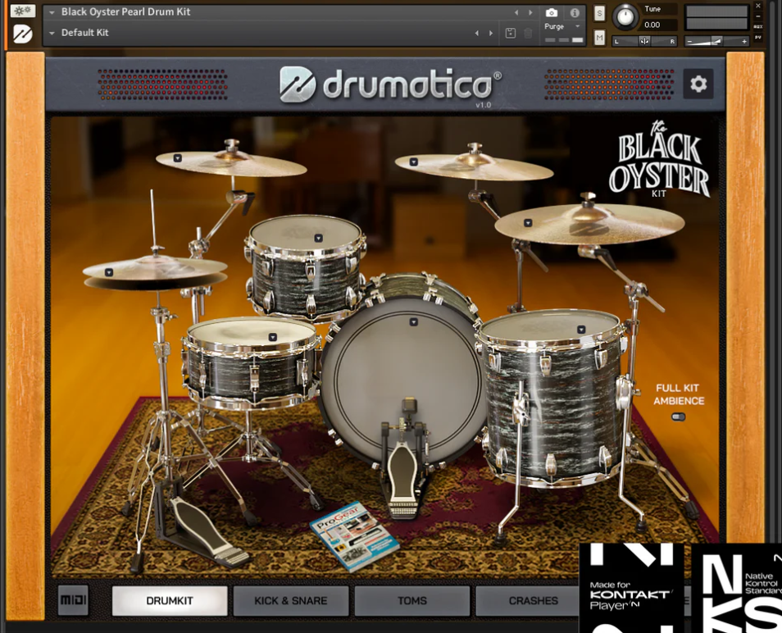Viewport: 782px width, 633px height.
Task: Go to next snapshot with the right arrow
Action: click(x=491, y=33)
